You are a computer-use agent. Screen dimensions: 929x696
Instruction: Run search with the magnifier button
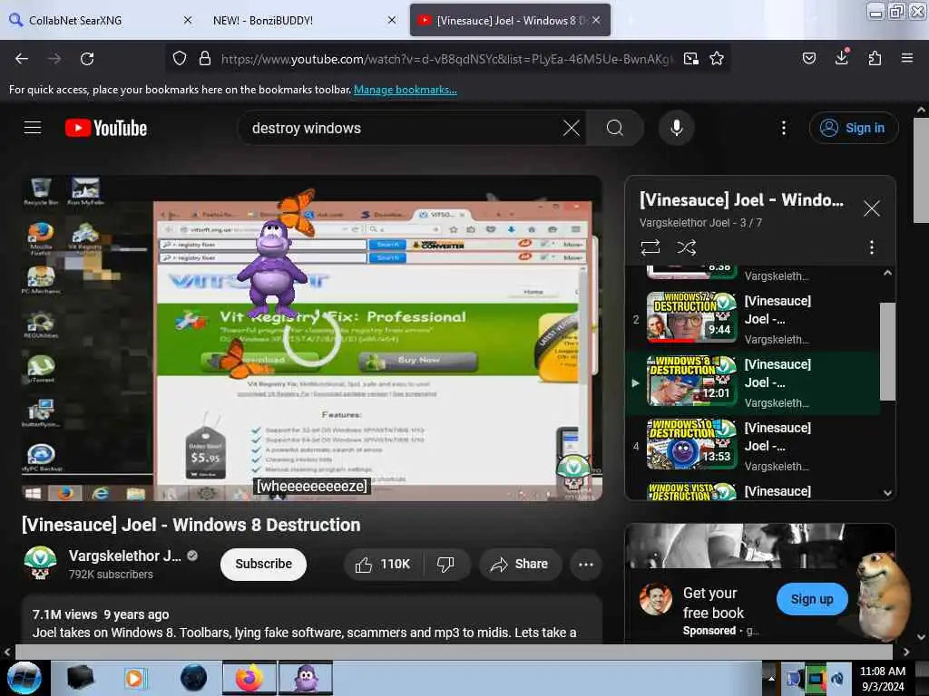615,128
